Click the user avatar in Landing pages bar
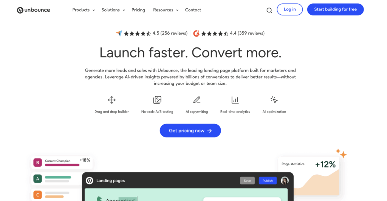The width and height of the screenshot is (387, 201). [x=285, y=181]
